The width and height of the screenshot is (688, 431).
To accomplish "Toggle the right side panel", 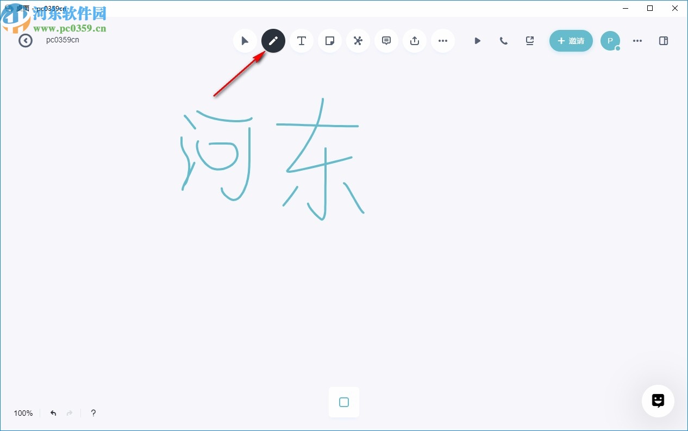I will coord(664,40).
